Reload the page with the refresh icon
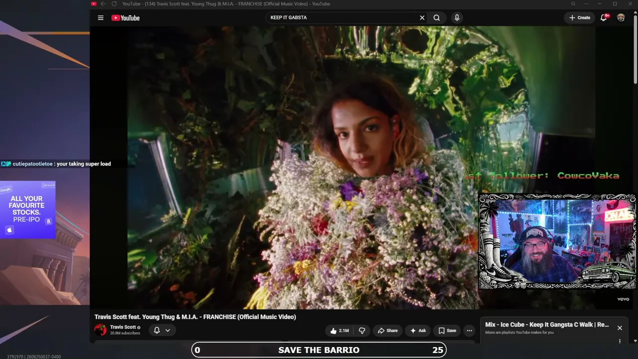This screenshot has width=638, height=359. point(114,4)
